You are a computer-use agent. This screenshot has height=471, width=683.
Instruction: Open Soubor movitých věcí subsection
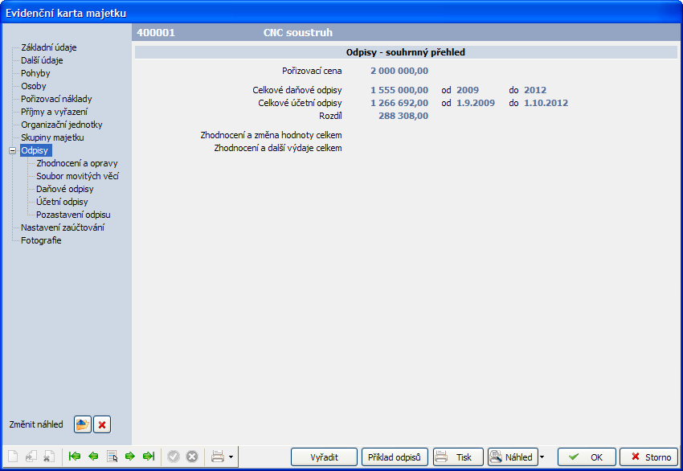[x=77, y=176]
